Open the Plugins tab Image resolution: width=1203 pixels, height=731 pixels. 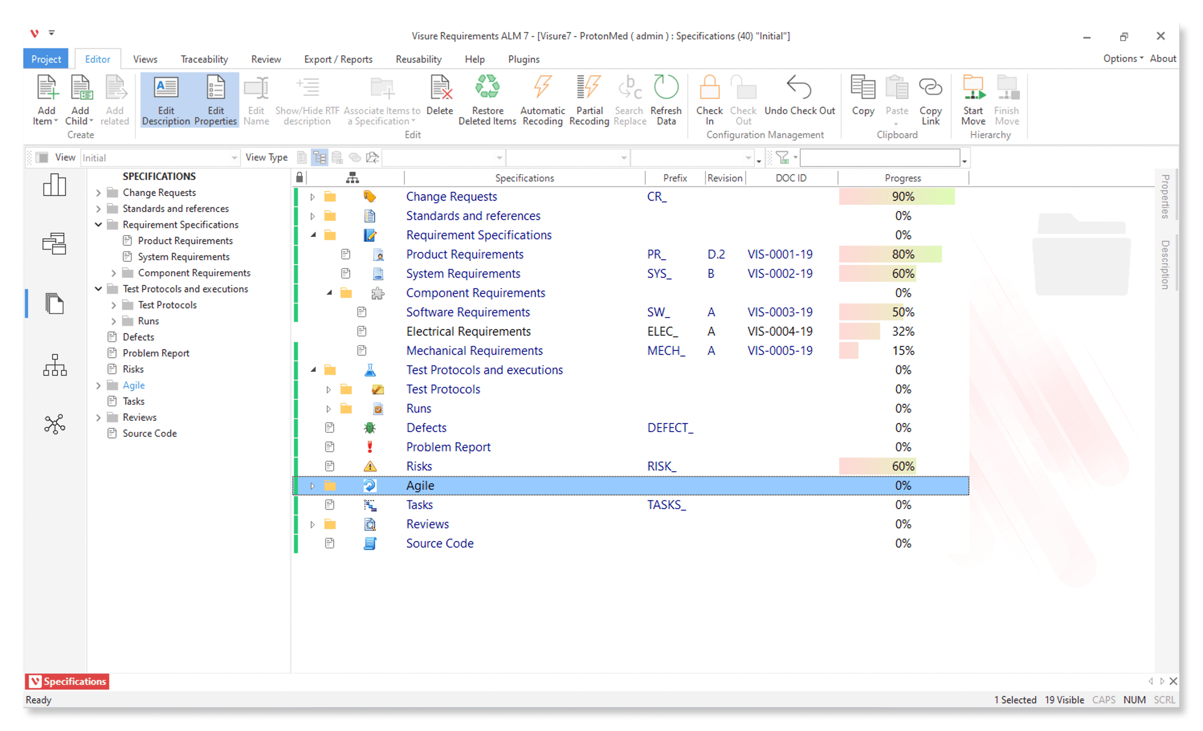point(523,59)
